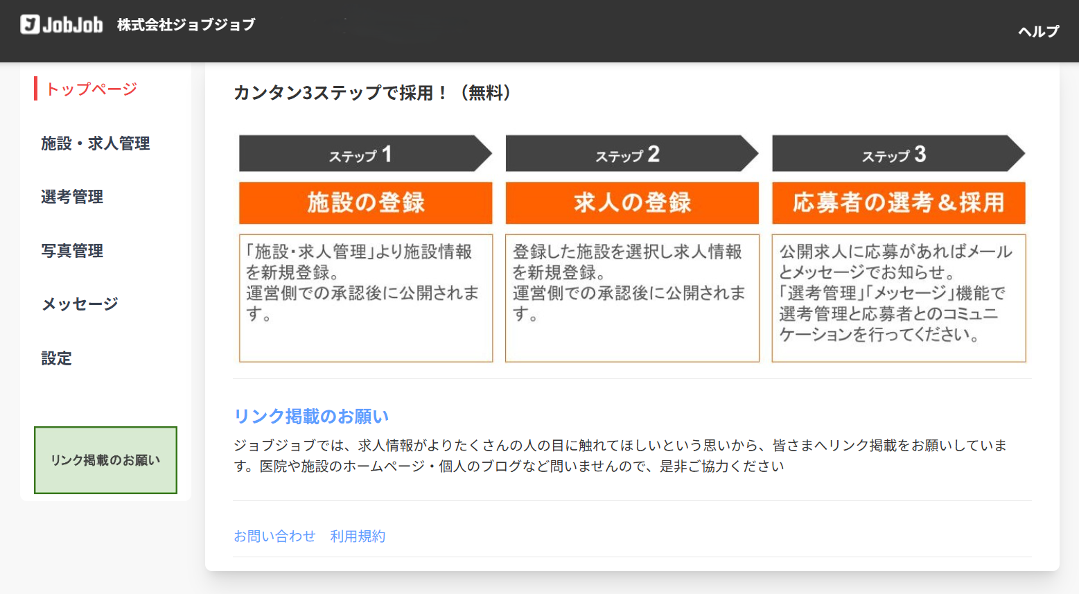Click the 株式会社ジョブジョブ company name

coord(186,25)
